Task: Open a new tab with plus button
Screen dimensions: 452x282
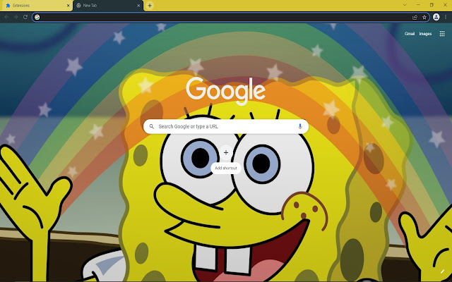Action: pos(150,6)
